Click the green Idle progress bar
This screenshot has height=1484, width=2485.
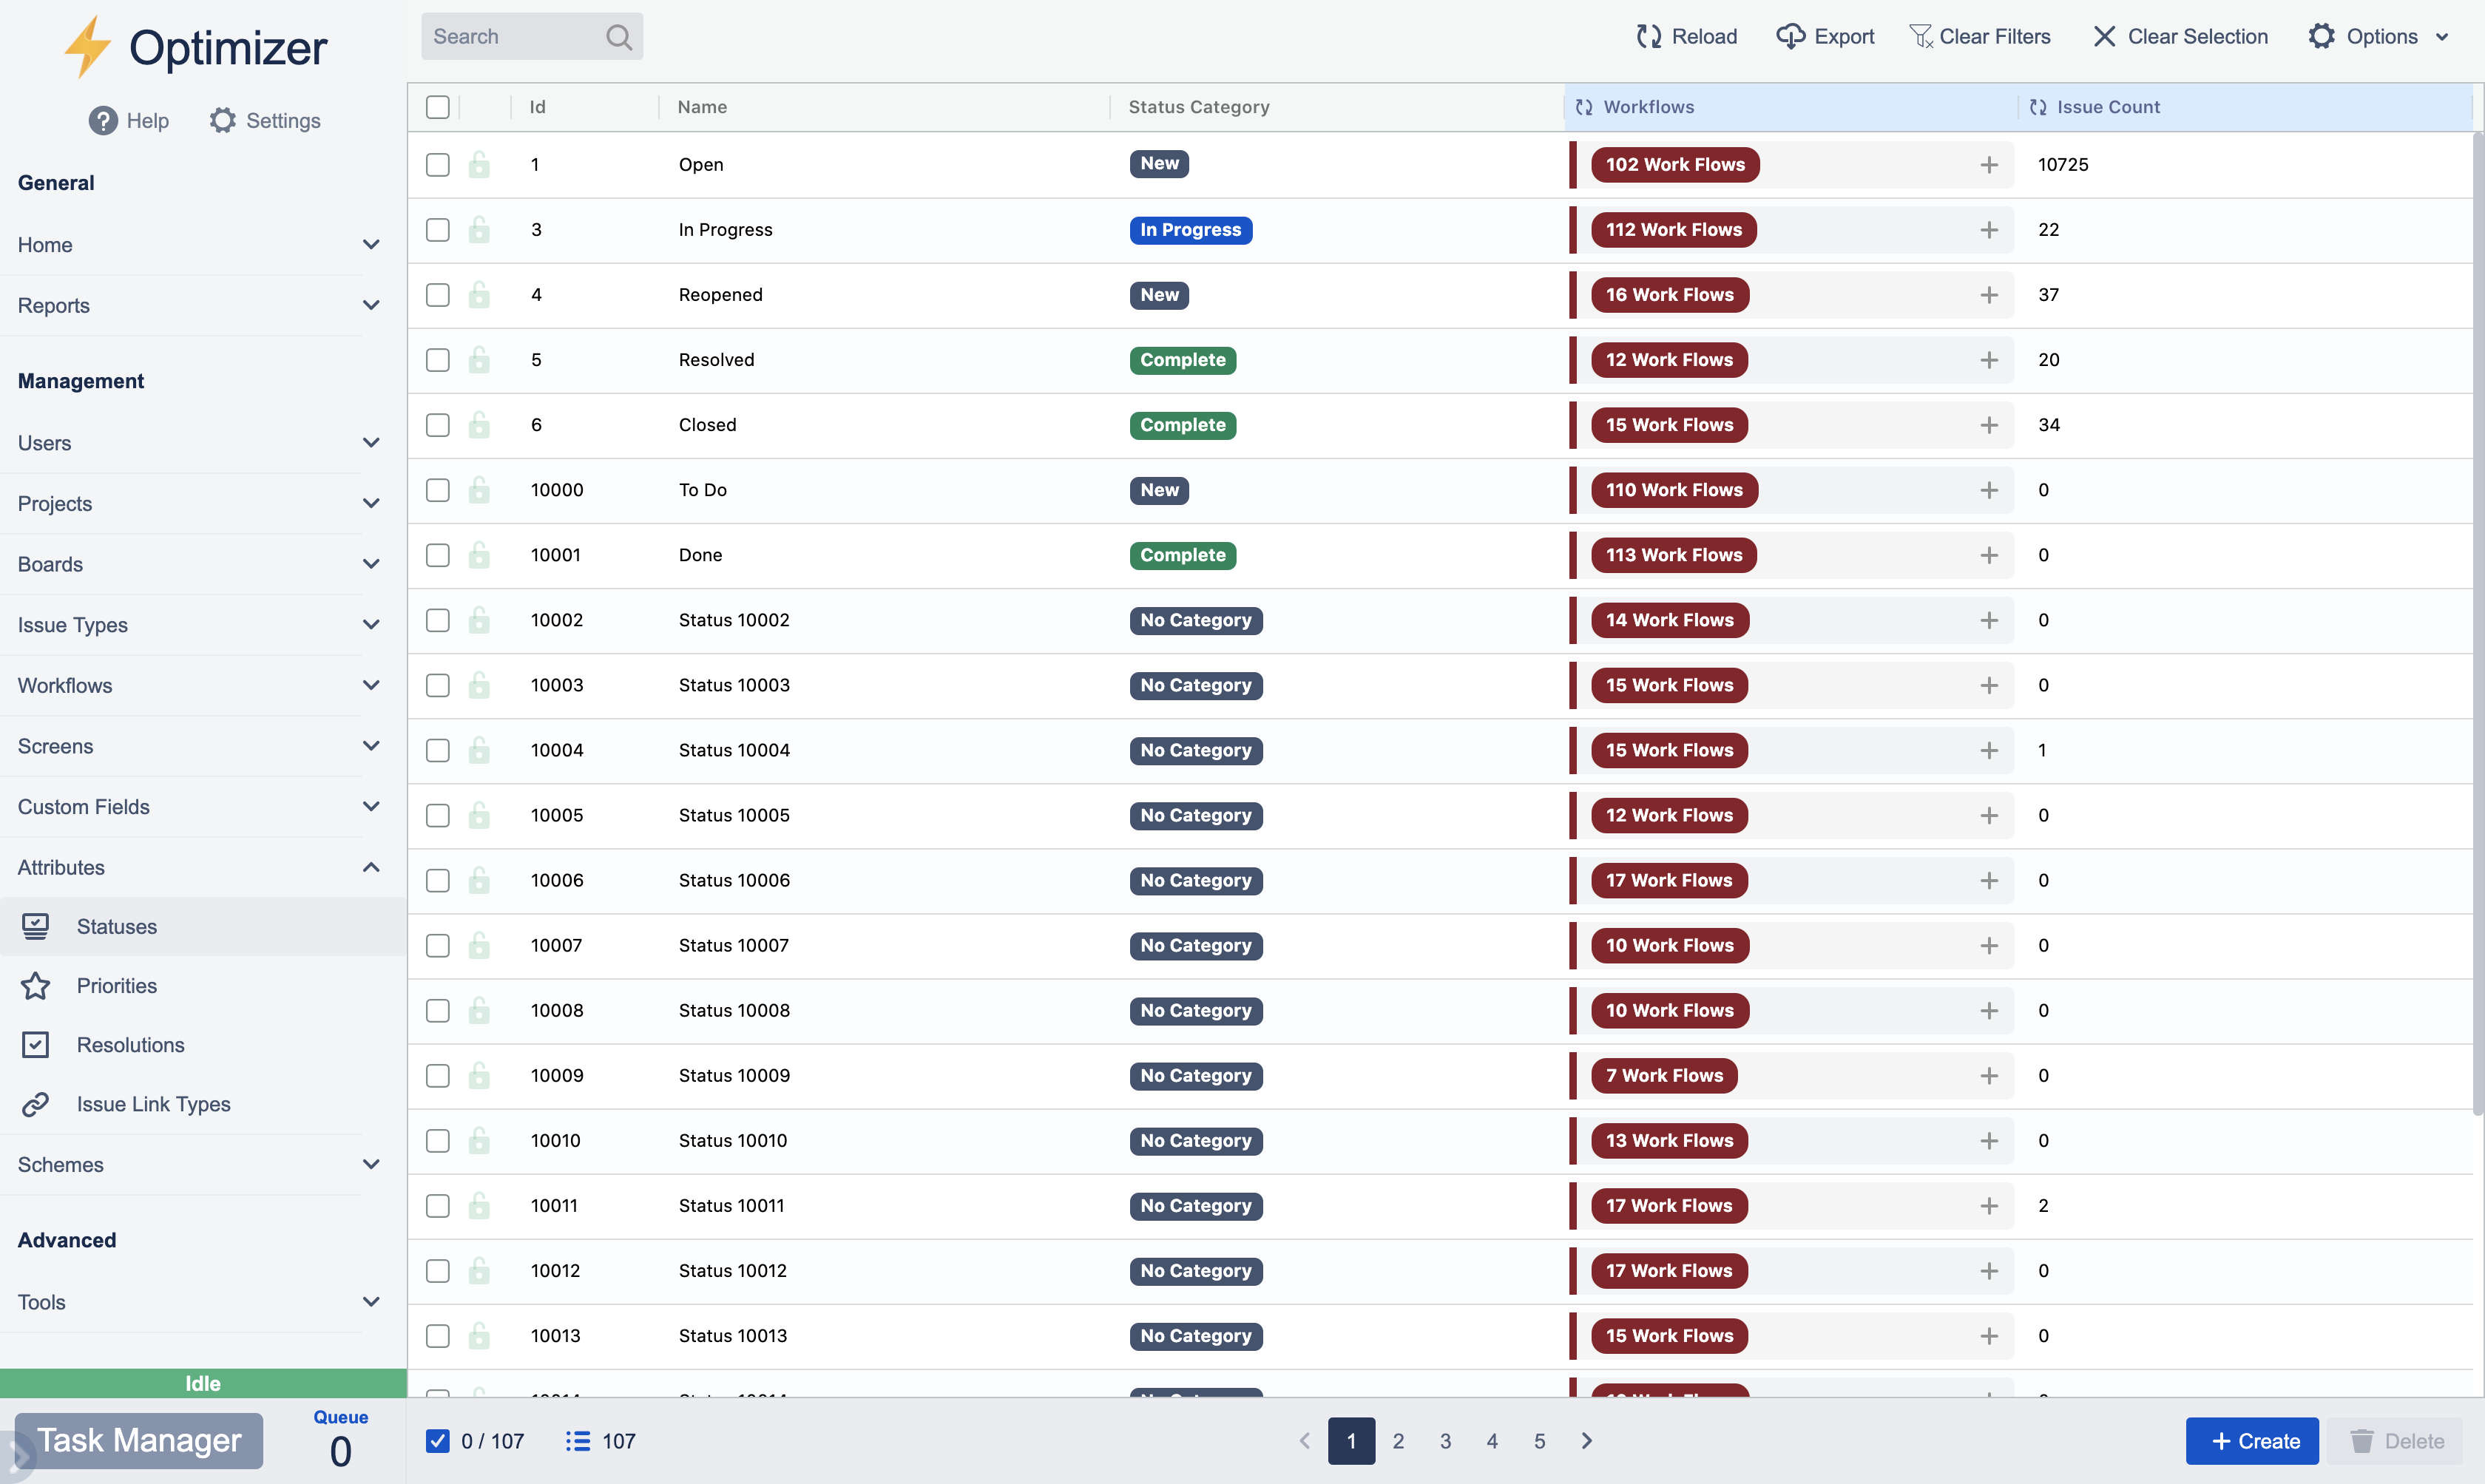(202, 1383)
